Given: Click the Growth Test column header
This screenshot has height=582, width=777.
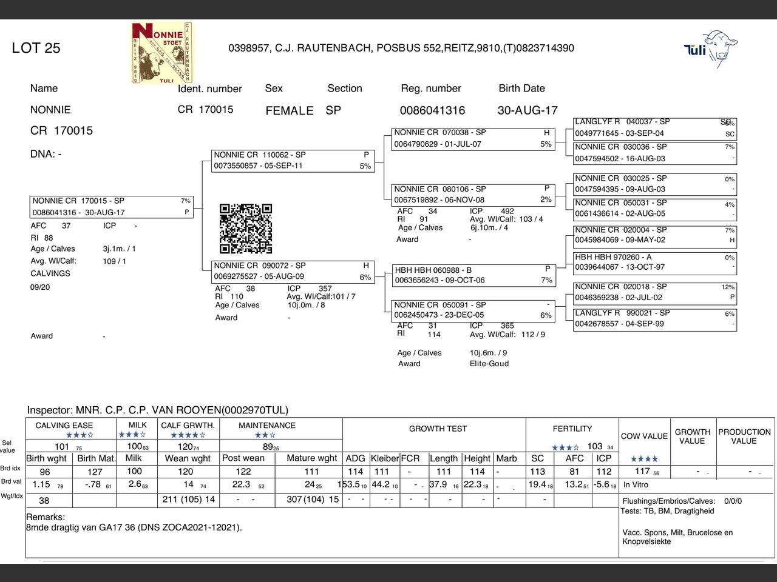Looking at the screenshot, I should (x=438, y=429).
